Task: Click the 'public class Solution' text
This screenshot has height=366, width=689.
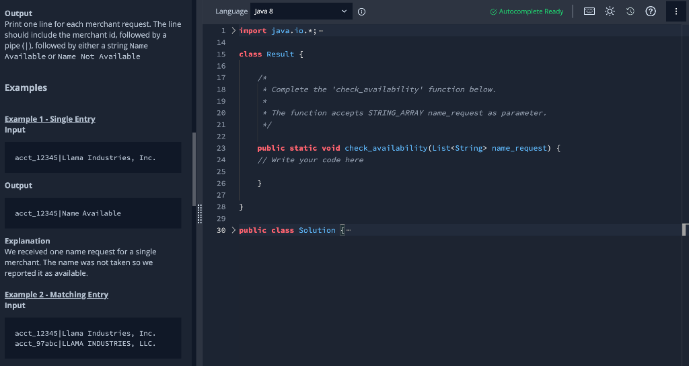Action: point(287,230)
